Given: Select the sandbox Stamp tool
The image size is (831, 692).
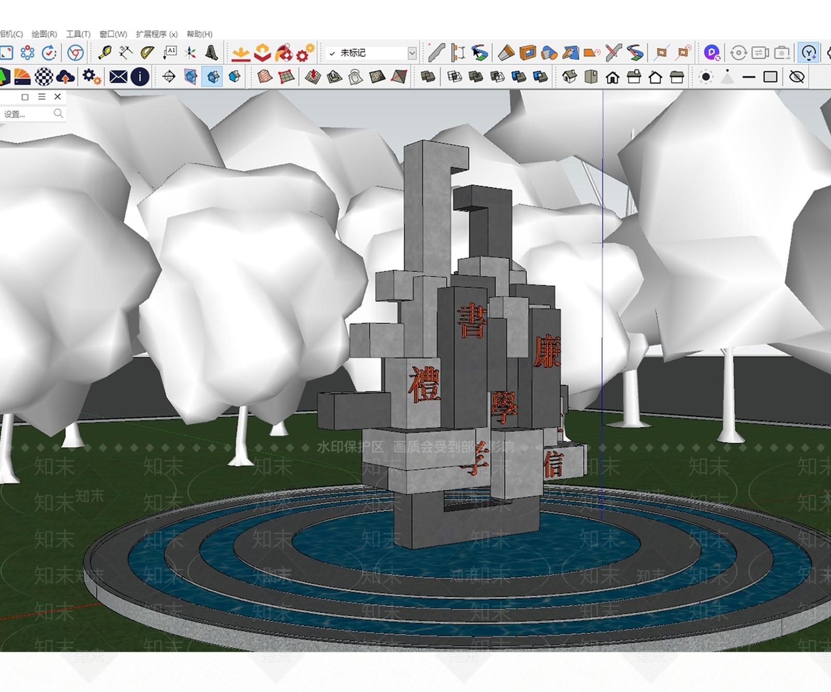Looking at the screenshot, I should pyautogui.click(x=334, y=77).
